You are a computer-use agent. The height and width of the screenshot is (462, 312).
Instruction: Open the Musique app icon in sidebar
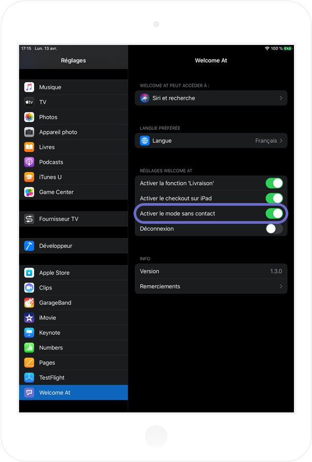pos(29,87)
